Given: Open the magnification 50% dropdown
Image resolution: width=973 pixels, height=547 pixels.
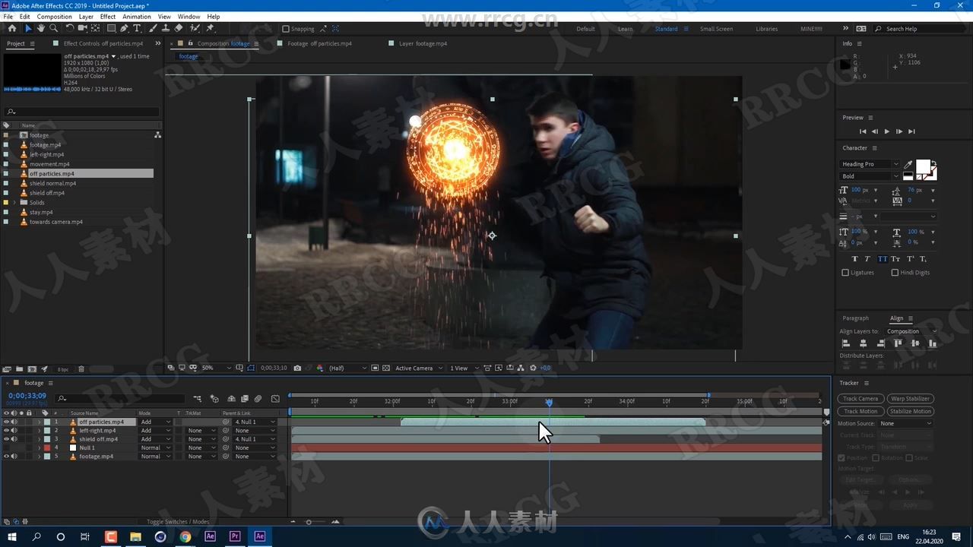Looking at the screenshot, I should tap(217, 368).
